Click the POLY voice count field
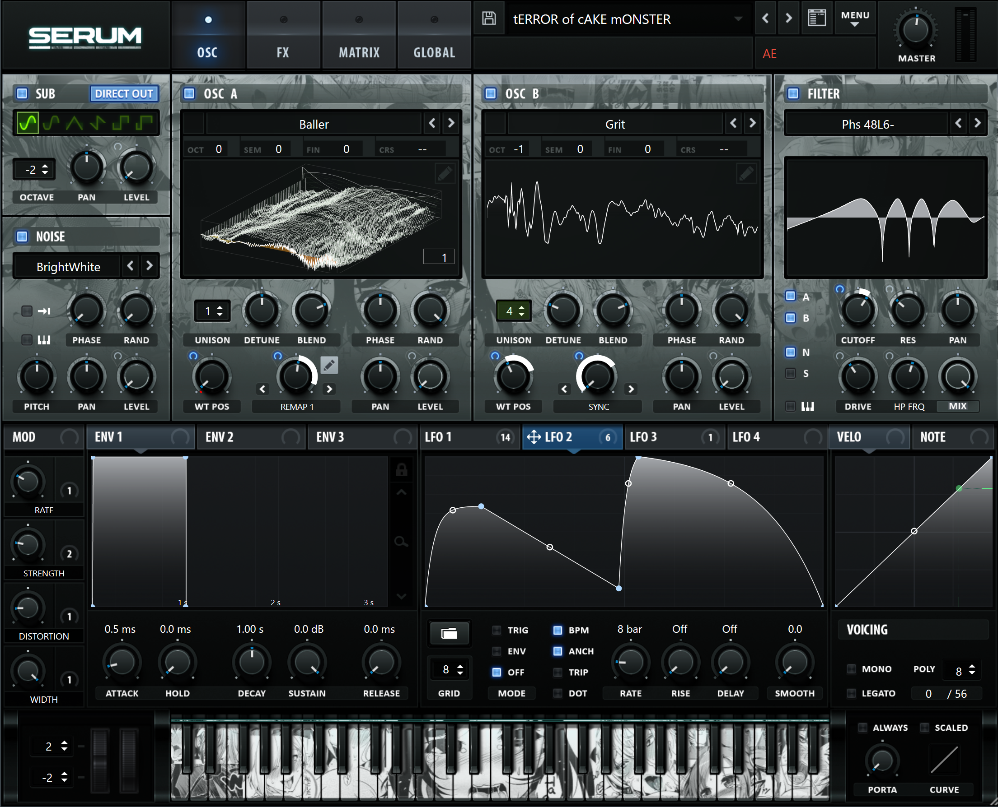This screenshot has width=998, height=807. point(962,670)
